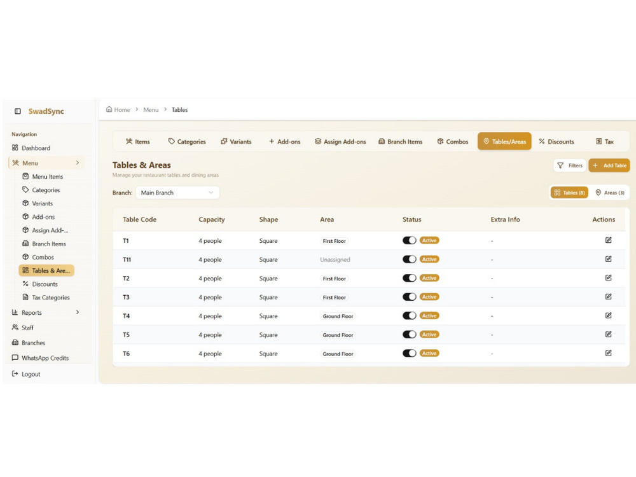The width and height of the screenshot is (636, 477).
Task: Click the Tax Categories document icon
Action: point(25,297)
